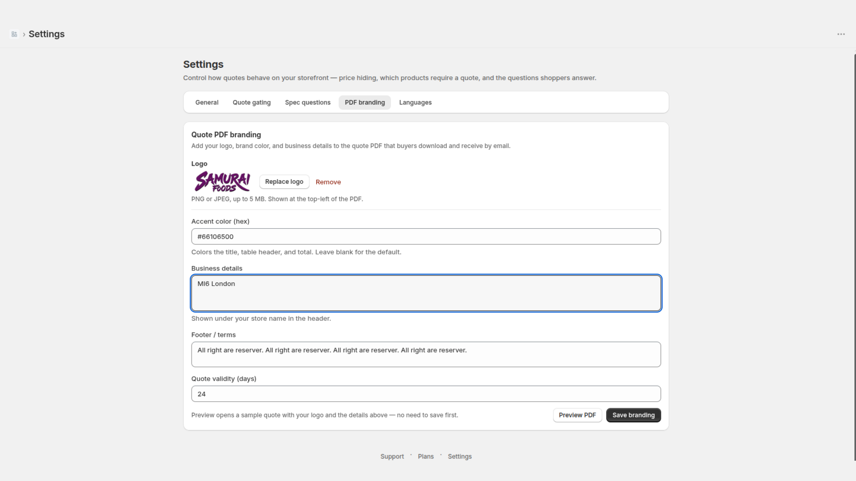Click the Settings footer link
Screen dimensions: 856x481
[460, 456]
